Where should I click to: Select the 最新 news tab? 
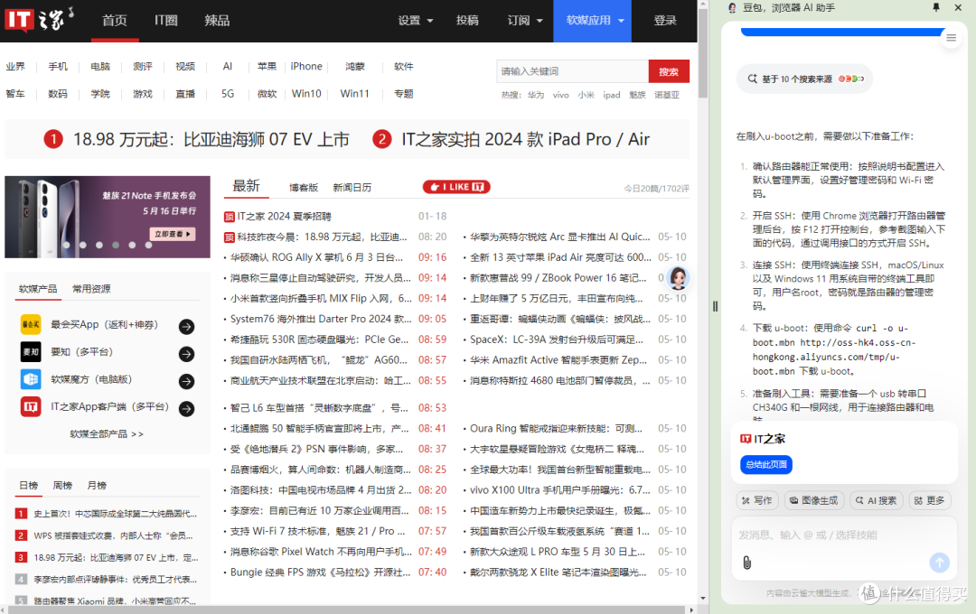tap(246, 186)
